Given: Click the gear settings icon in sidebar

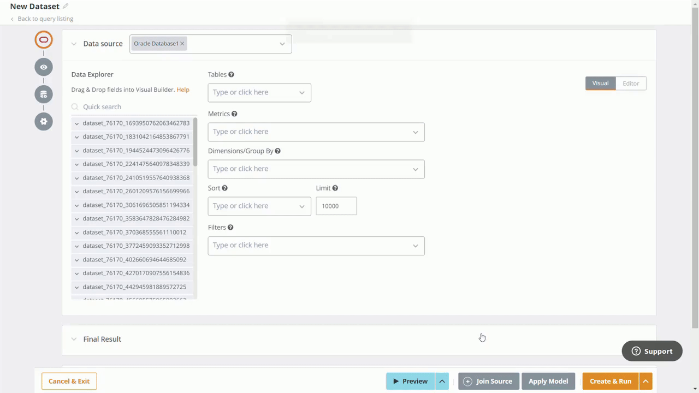Looking at the screenshot, I should [44, 121].
